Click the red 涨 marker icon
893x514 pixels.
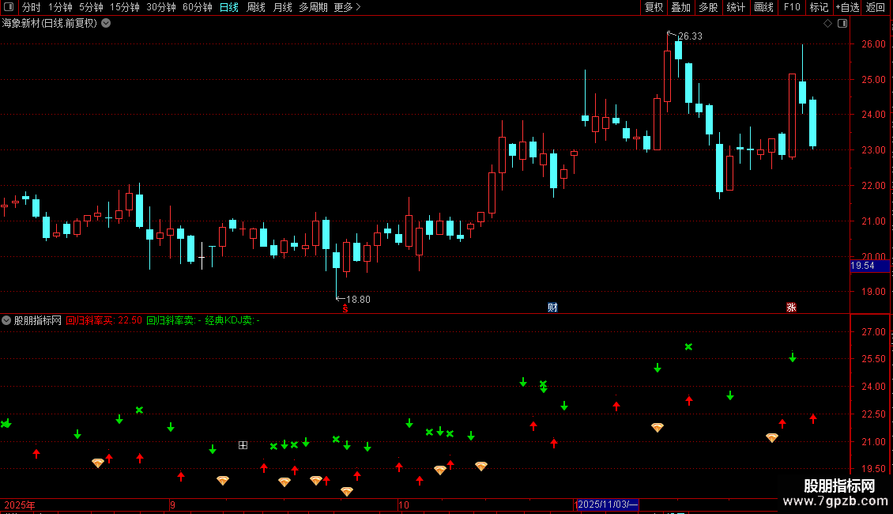pyautogui.click(x=791, y=308)
